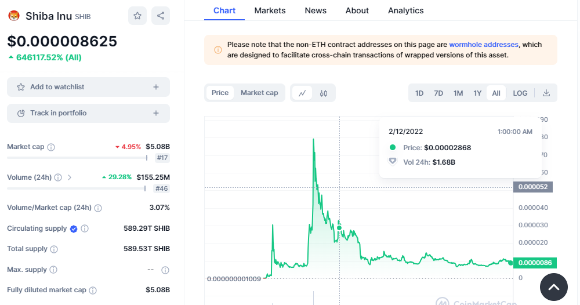Expand Volume (24h) chevron arrow
The width and height of the screenshot is (580, 305).
coord(70,177)
